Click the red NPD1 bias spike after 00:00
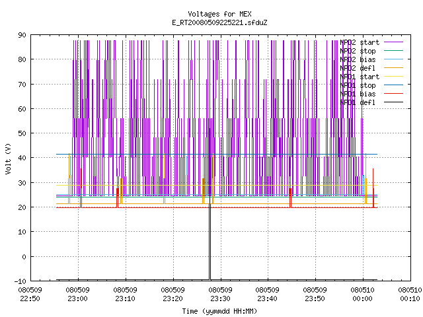Viewport: 423px width, 317px height. coord(373,188)
